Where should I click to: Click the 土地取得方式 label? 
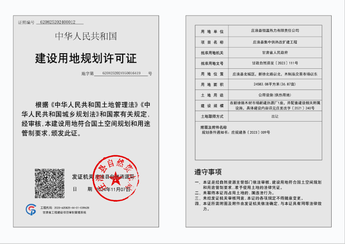[x=212, y=116]
